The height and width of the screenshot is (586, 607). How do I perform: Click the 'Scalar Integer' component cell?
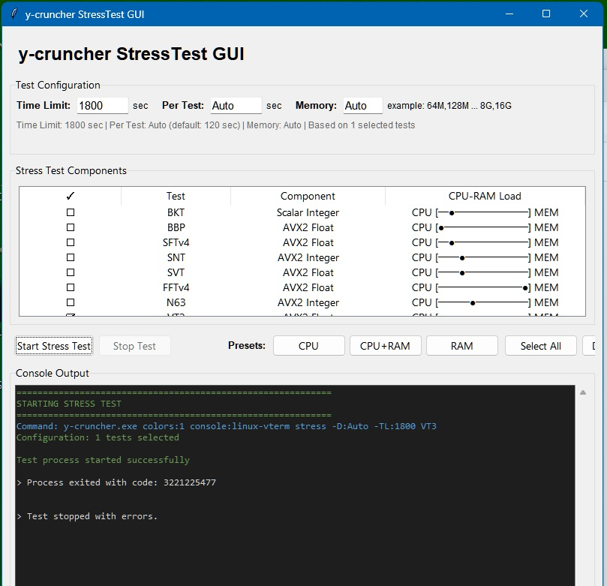pos(308,212)
